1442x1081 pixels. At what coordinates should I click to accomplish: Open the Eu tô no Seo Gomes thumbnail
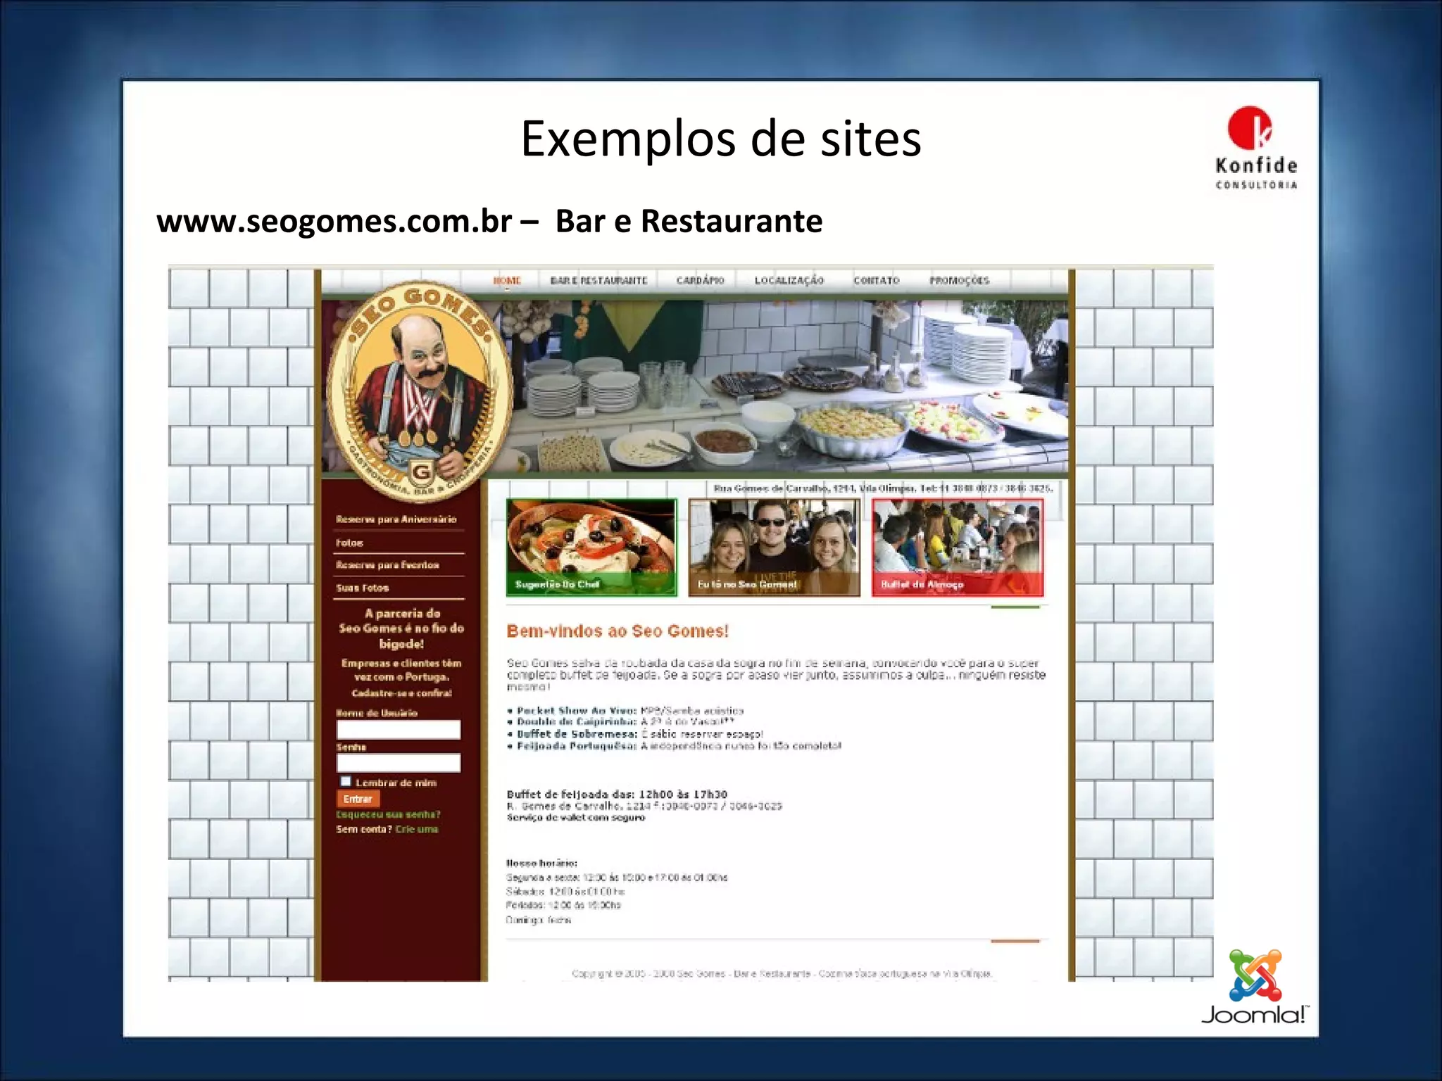[774, 548]
